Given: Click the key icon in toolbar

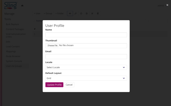Looking at the screenshot, I should pyautogui.click(x=76, y=13).
